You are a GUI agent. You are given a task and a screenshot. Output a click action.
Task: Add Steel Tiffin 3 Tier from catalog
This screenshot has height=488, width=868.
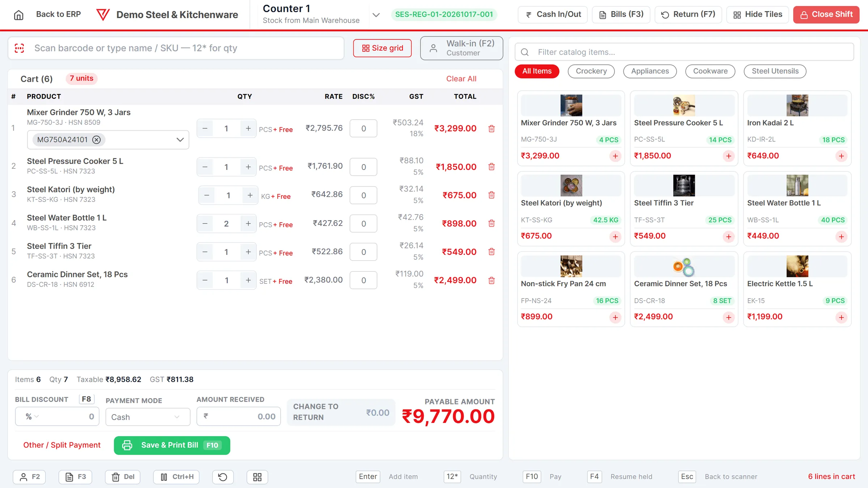tap(728, 237)
